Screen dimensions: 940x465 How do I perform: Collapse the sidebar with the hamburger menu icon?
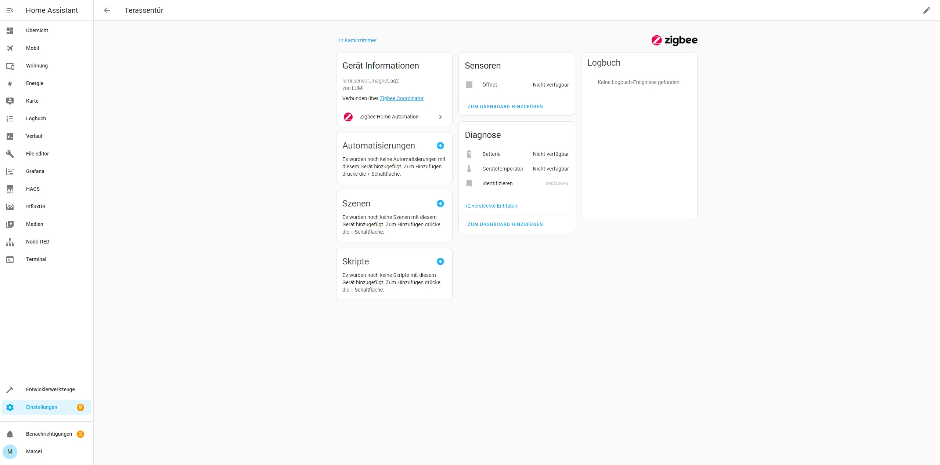coord(10,10)
